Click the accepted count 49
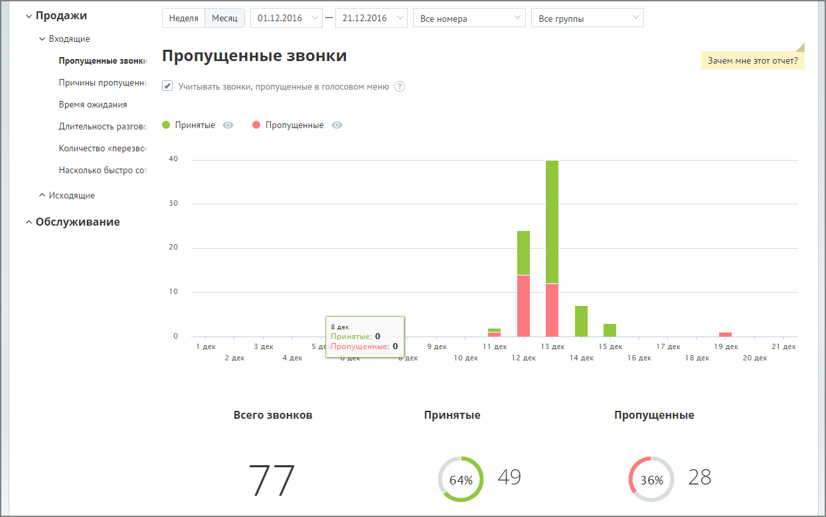This screenshot has width=826, height=517. coord(509,477)
